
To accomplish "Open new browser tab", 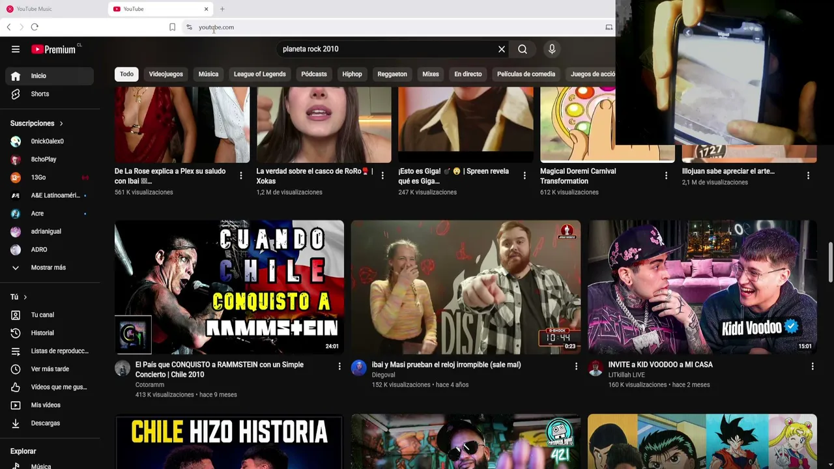I will click(222, 9).
